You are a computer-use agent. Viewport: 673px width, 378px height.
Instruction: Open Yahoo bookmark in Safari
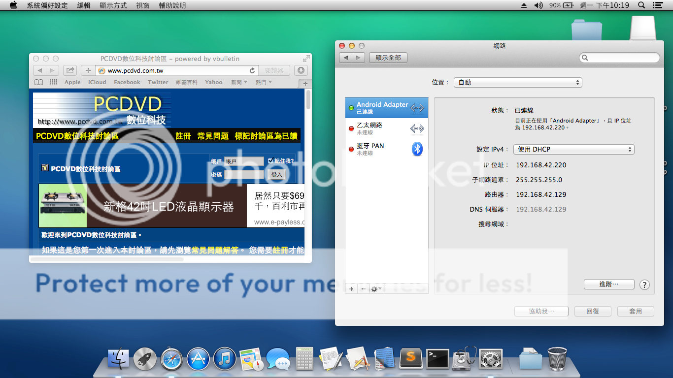tap(214, 82)
